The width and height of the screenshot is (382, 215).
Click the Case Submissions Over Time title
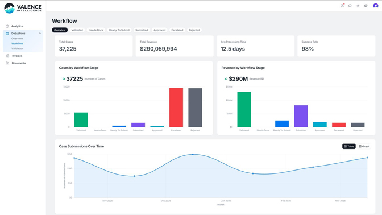coord(81,146)
